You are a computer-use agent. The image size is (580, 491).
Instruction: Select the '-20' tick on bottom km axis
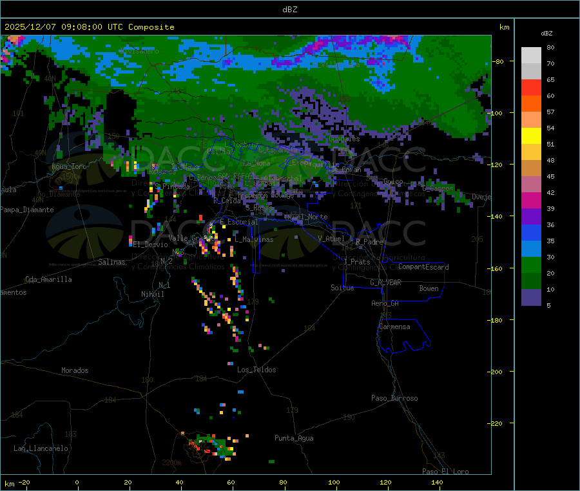coord(24,482)
